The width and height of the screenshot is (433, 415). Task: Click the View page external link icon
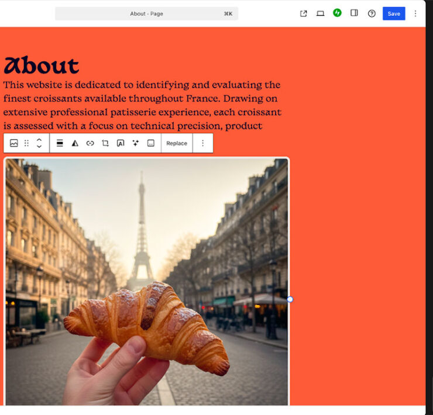[x=303, y=13]
